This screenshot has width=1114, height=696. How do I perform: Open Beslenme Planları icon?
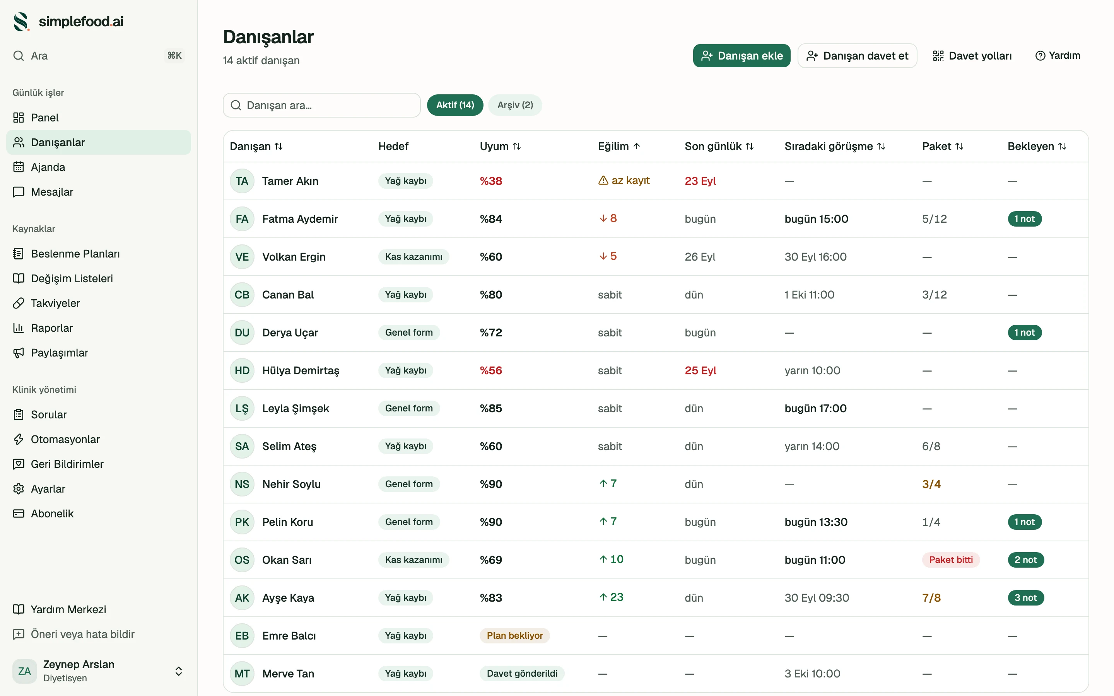point(19,254)
